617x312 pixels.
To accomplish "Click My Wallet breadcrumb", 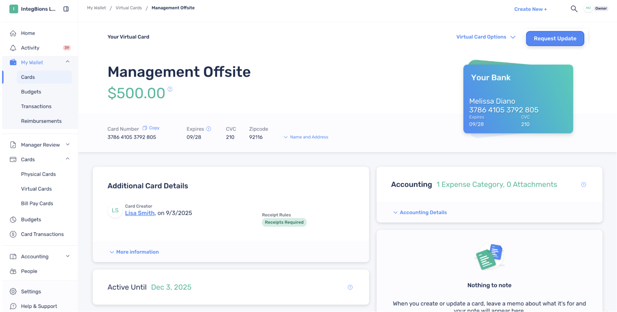I will (x=96, y=8).
